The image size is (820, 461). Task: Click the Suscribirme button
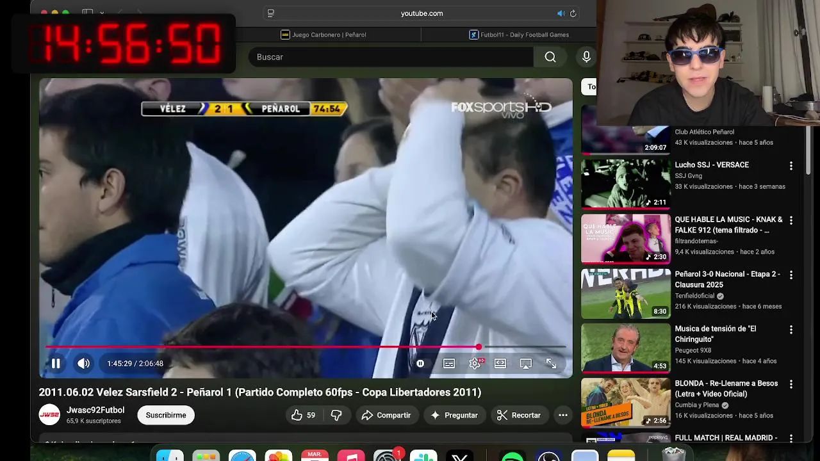pyautogui.click(x=166, y=415)
